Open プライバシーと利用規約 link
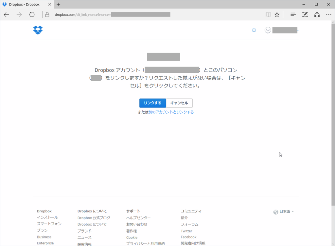 click(x=146, y=243)
